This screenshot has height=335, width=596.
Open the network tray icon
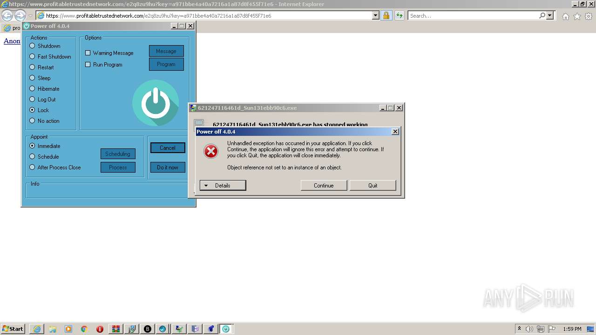click(541, 329)
